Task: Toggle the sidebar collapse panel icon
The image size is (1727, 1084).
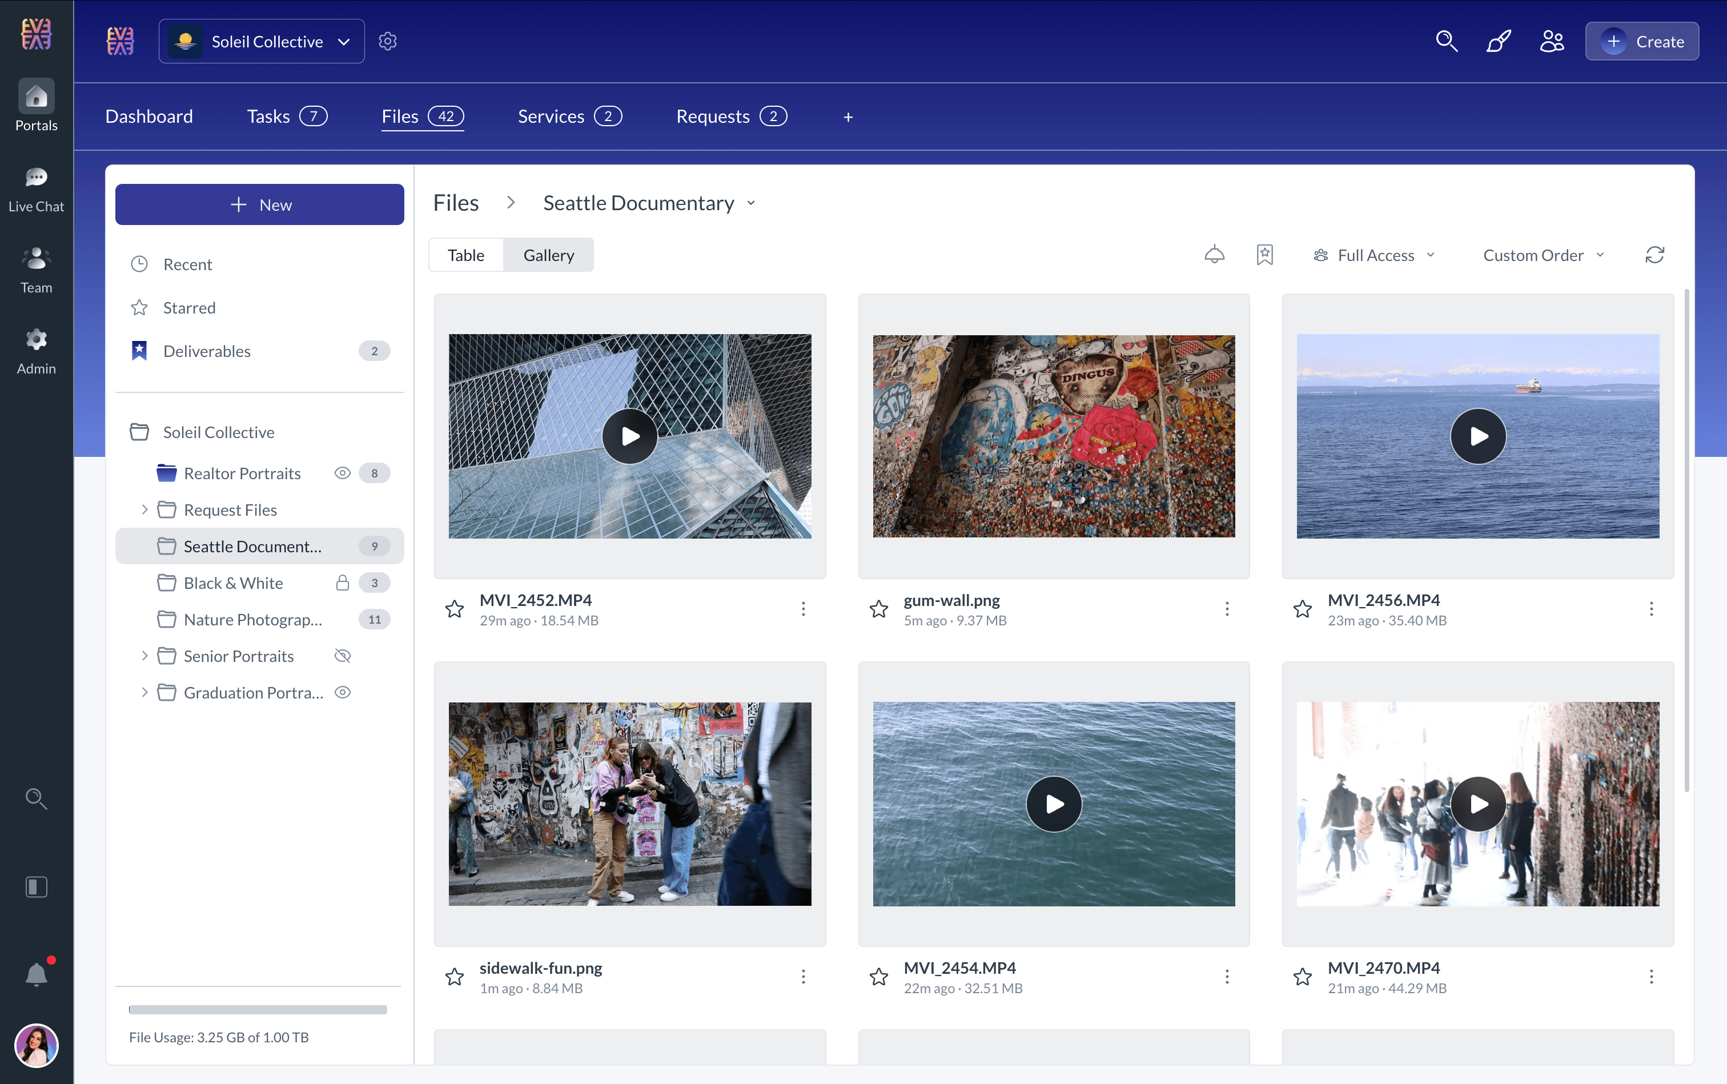Action: click(x=36, y=887)
